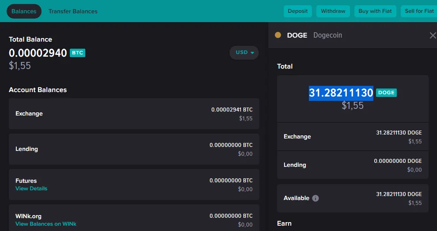
Task: Click the Exchange 31.28211130 DOGE value
Action: coord(399,132)
